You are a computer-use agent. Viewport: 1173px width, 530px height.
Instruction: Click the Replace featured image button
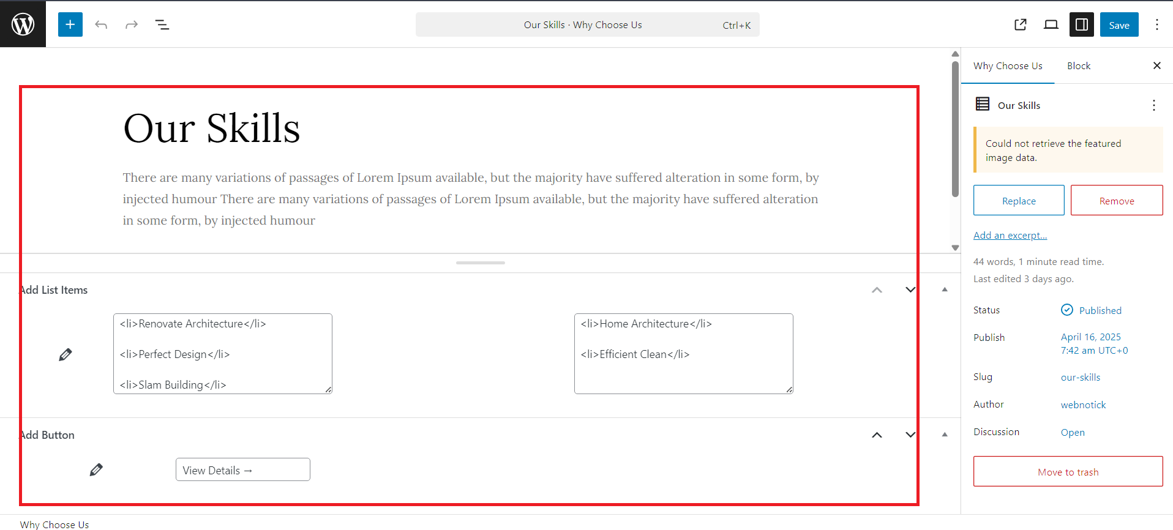[x=1019, y=201]
